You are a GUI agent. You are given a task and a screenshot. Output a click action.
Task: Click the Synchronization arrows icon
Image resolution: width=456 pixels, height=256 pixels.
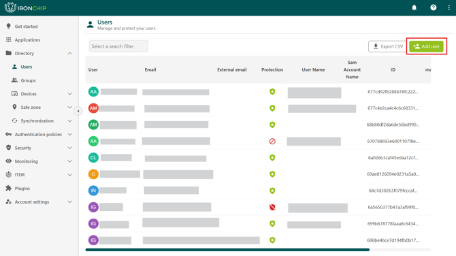14,121
